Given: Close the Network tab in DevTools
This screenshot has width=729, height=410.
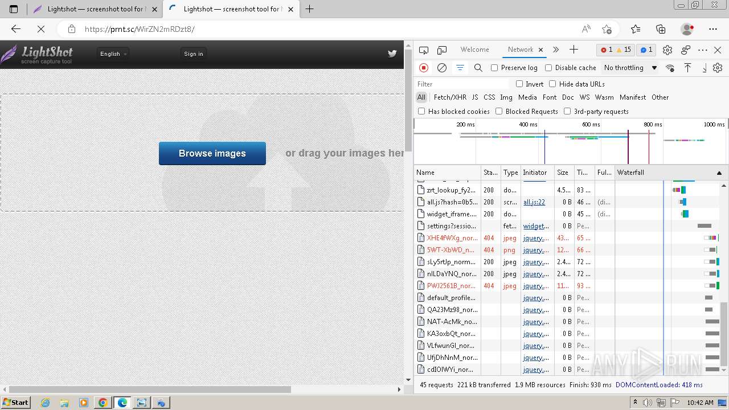Looking at the screenshot, I should tap(541, 50).
